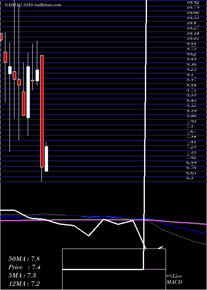Click the 7.41 price axis label
This screenshot has width=207, height=290.
coord(192,142)
